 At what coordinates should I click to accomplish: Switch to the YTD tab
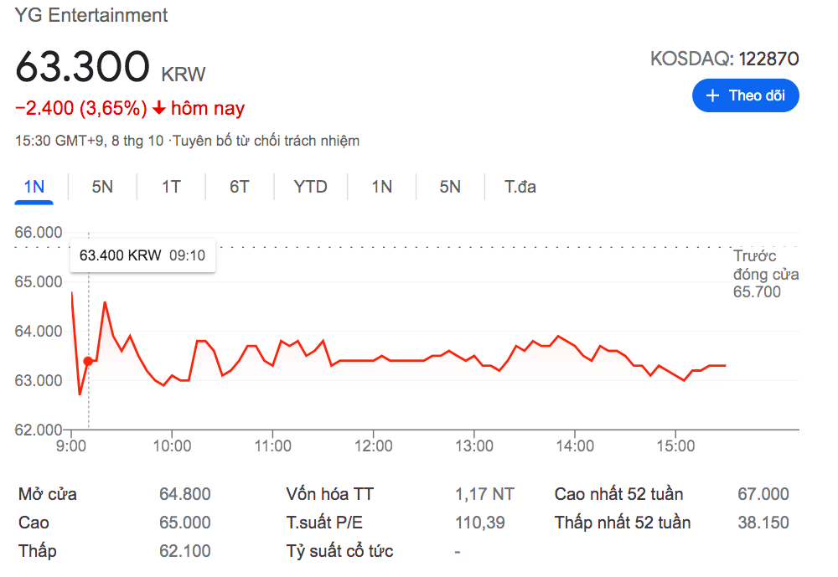pyautogui.click(x=310, y=187)
